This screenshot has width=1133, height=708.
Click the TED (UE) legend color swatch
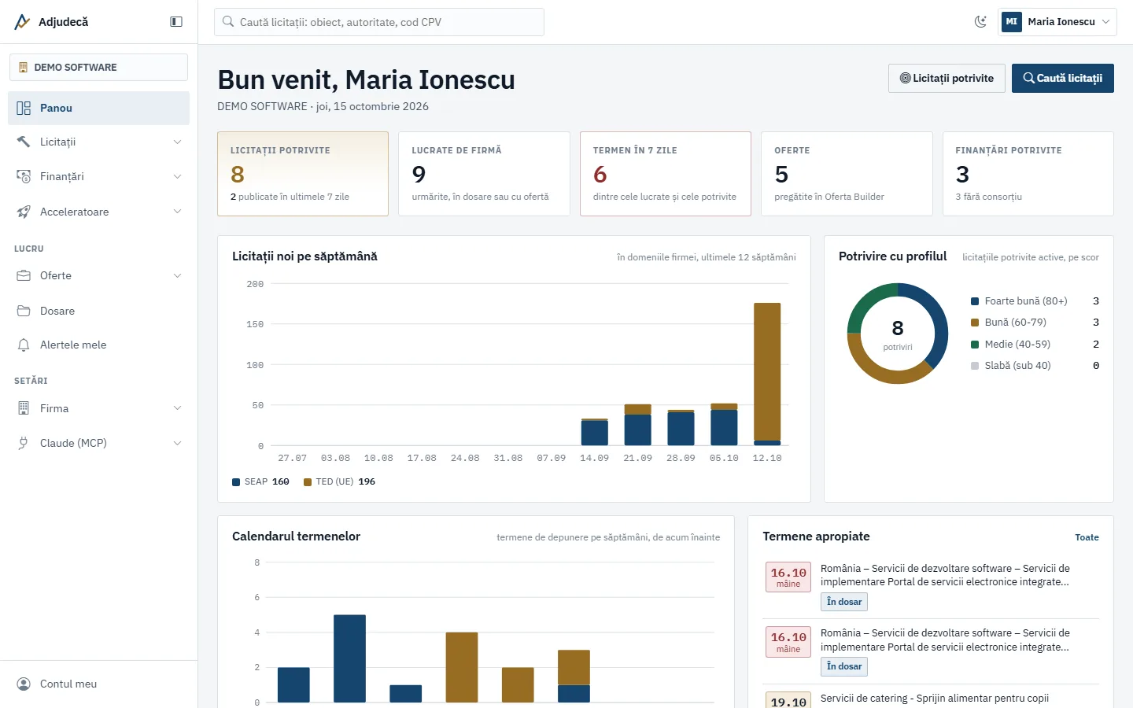point(308,482)
